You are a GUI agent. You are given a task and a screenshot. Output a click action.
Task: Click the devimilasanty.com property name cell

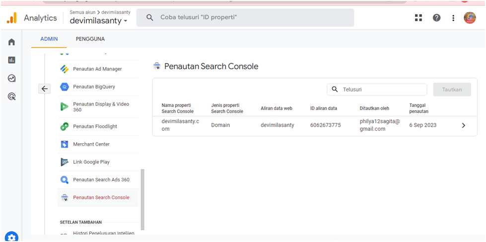(x=180, y=125)
